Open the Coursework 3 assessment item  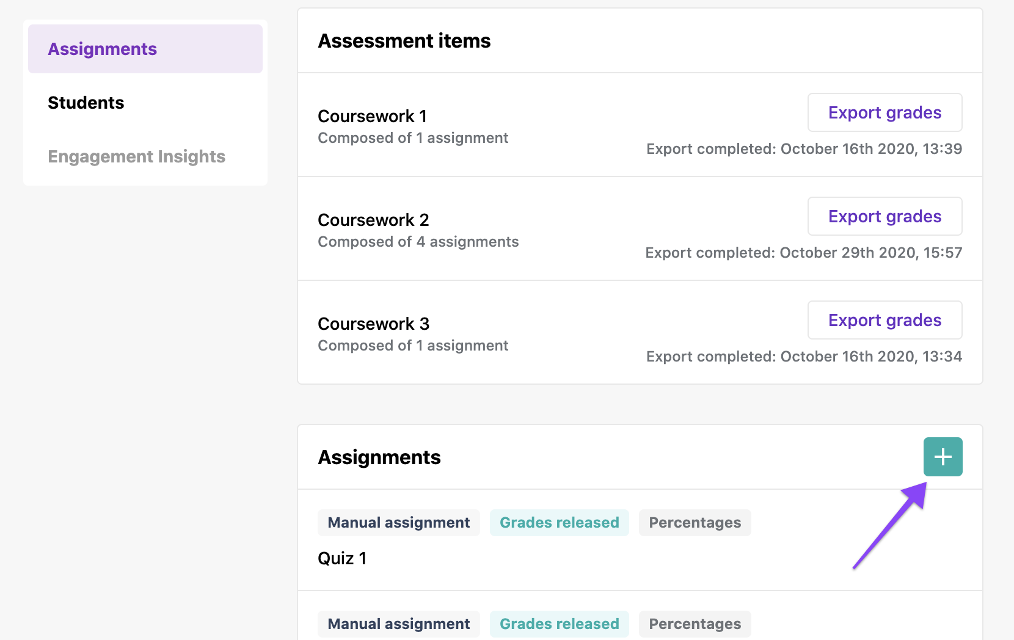click(373, 324)
